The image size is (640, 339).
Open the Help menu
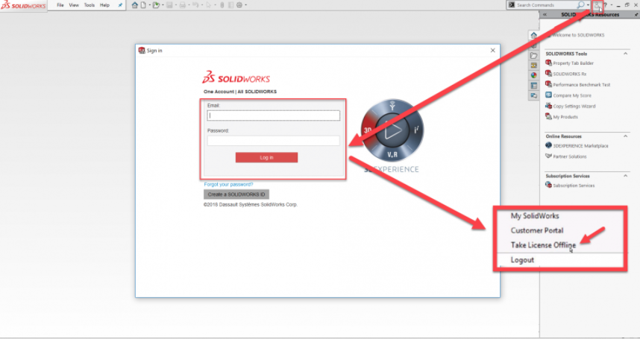pyautogui.click(x=104, y=5)
